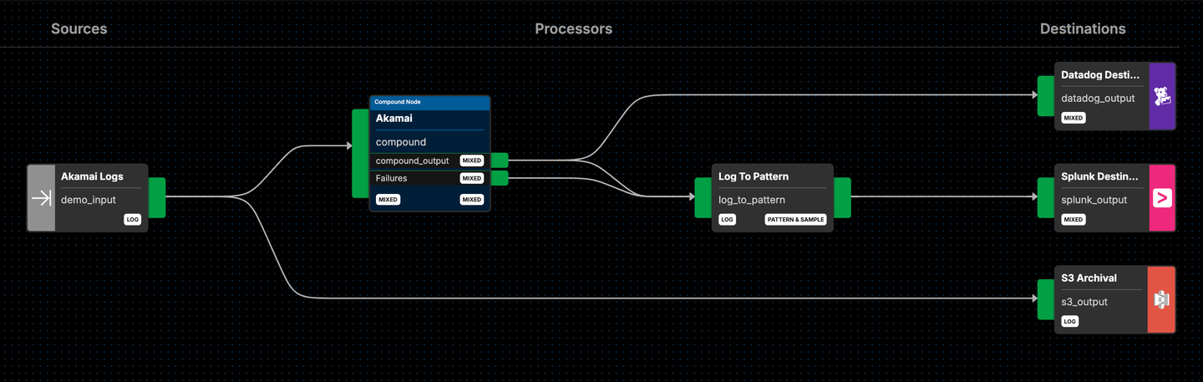Click the compound_output green output port

[x=499, y=160]
